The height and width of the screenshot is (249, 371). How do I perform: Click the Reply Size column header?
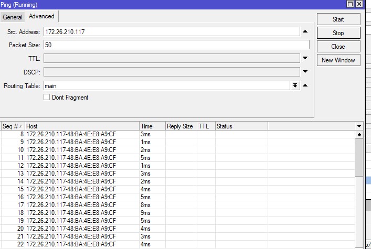(181, 126)
